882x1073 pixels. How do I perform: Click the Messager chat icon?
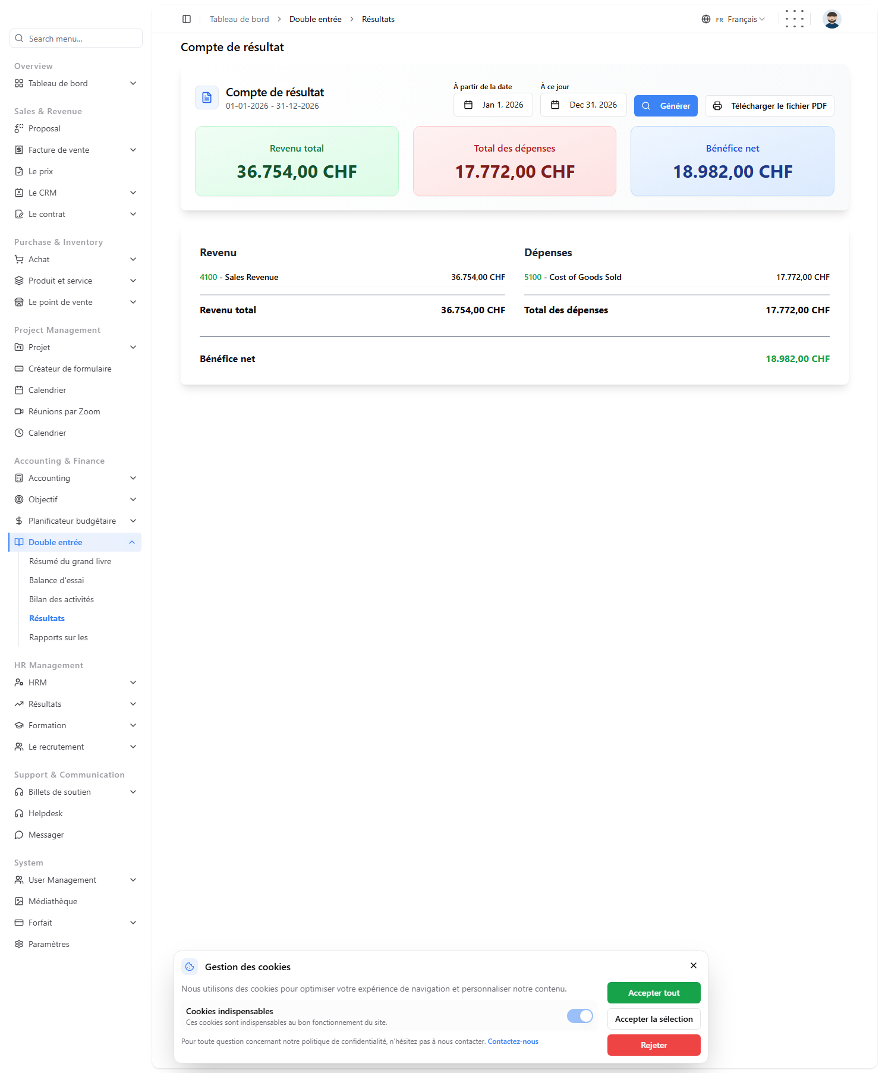tap(19, 835)
